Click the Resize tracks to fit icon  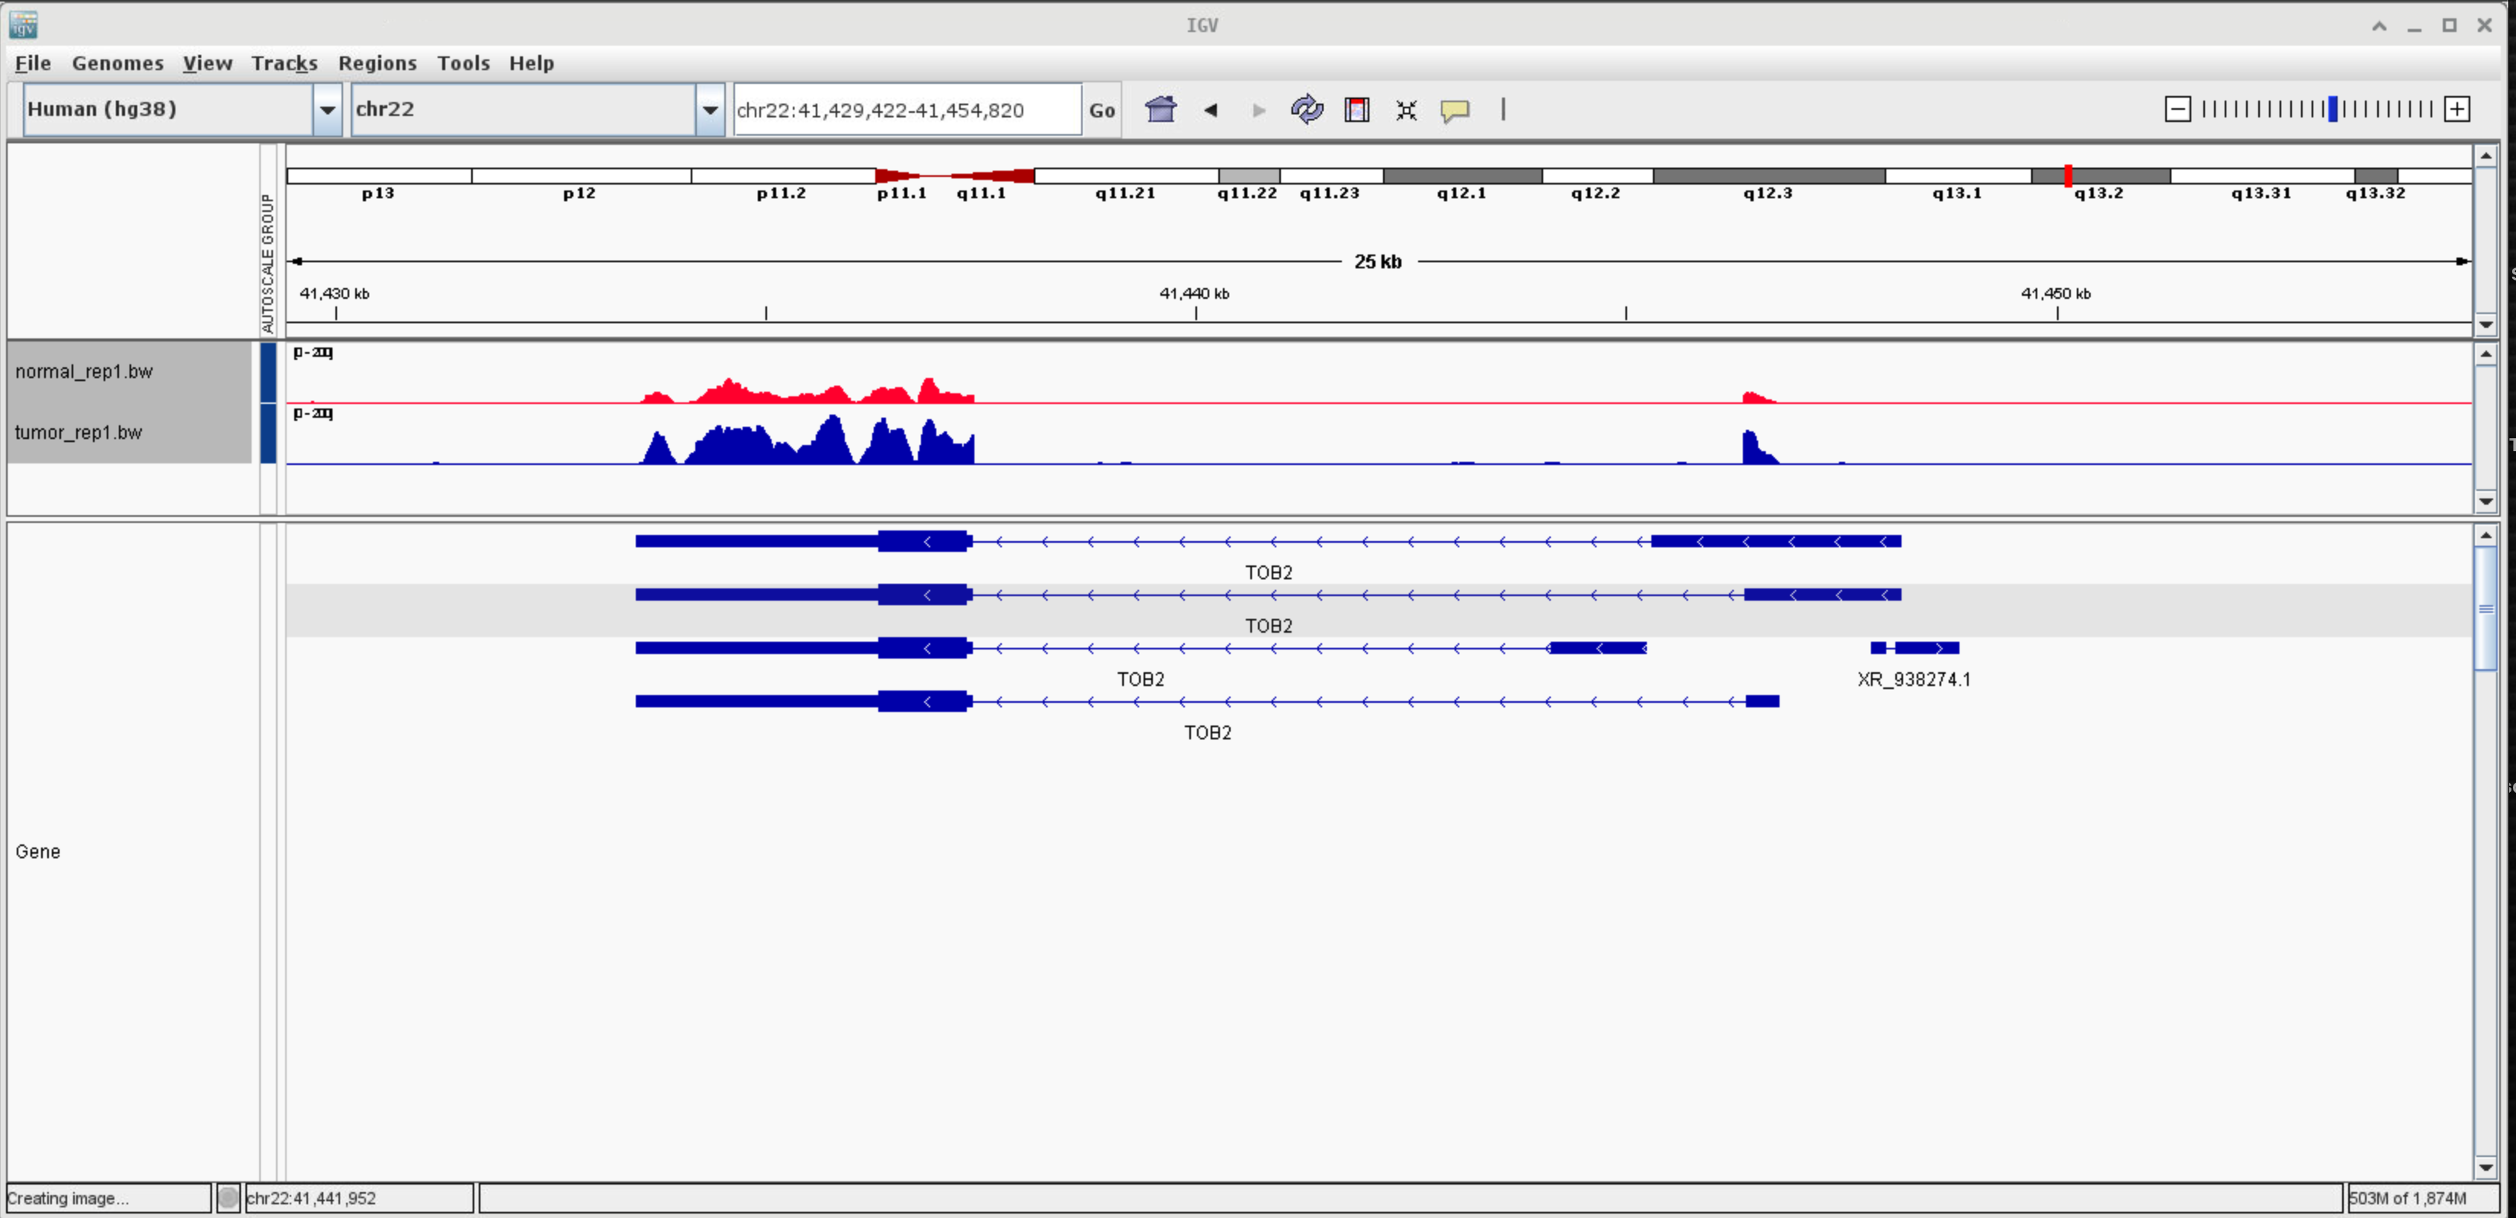pos(1405,110)
